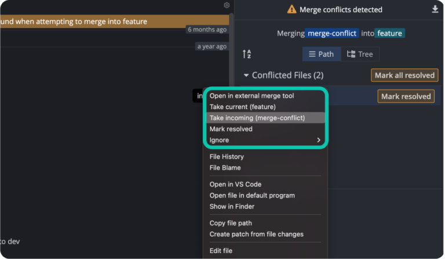
Task: Switch to Tree view
Action: (360, 54)
